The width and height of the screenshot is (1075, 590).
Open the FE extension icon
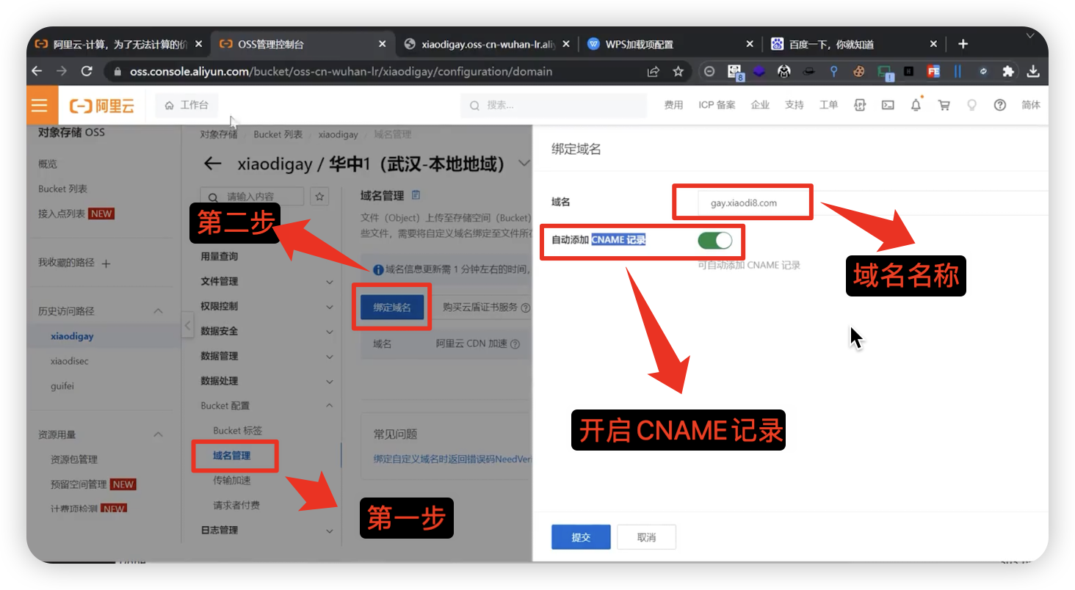(x=933, y=71)
